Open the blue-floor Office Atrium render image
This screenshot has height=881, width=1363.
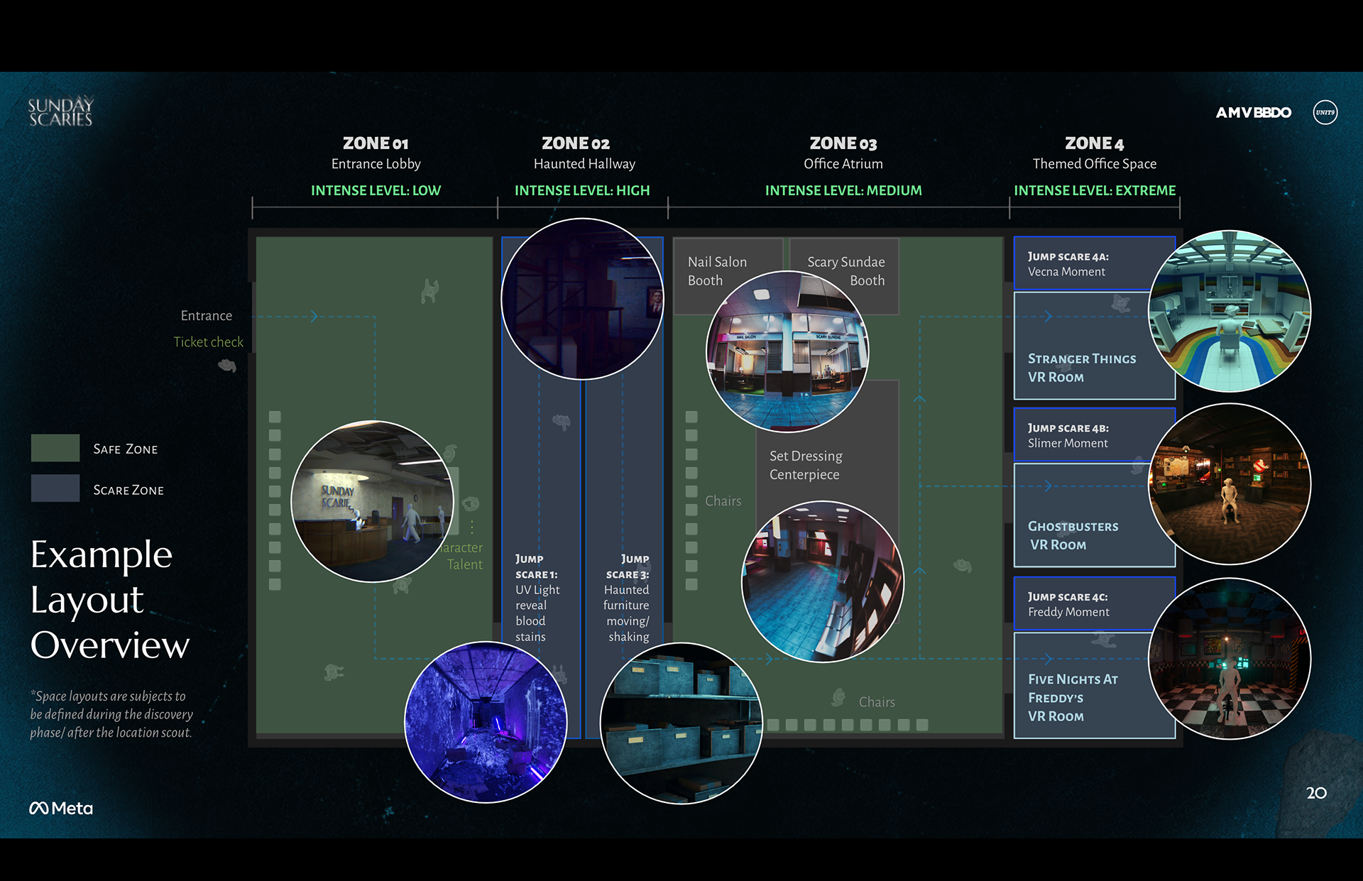[823, 581]
